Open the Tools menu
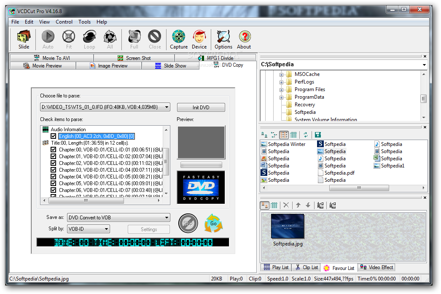Screen dimensions: 441x294 (x=84, y=22)
